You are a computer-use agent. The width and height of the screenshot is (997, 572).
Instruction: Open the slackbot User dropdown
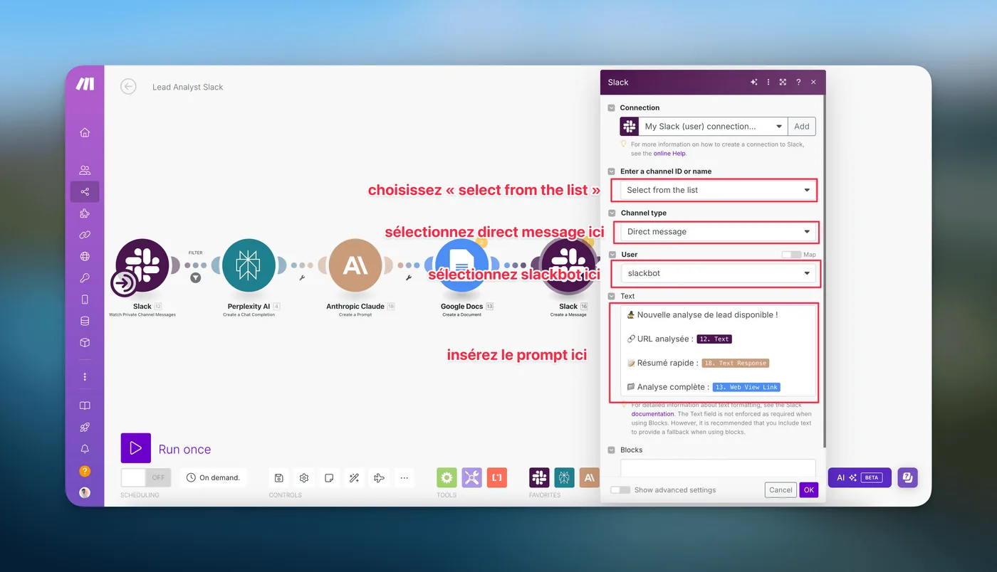(718, 273)
